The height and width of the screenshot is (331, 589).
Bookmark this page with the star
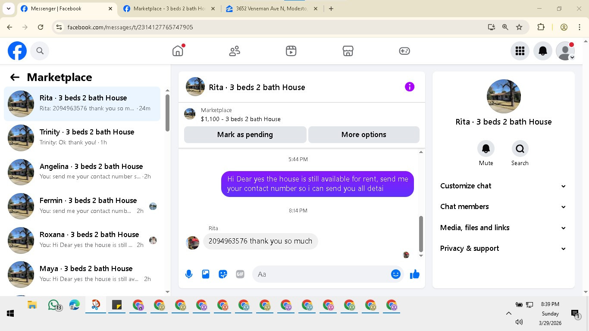(519, 27)
